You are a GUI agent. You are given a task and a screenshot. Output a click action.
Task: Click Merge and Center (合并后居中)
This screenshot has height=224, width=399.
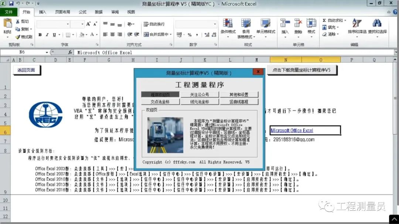[x=156, y=35]
